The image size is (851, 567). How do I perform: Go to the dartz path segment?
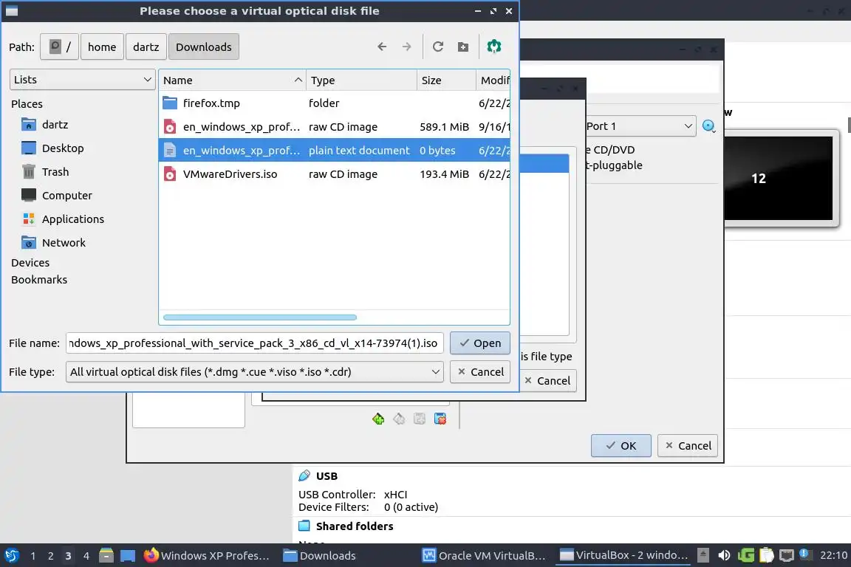(x=146, y=47)
